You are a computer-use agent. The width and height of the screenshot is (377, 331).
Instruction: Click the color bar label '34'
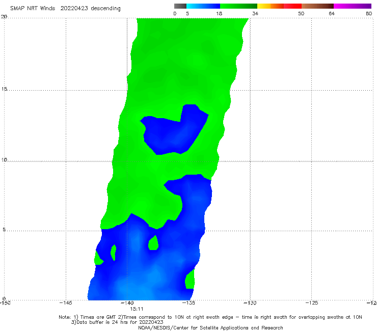tap(255, 13)
